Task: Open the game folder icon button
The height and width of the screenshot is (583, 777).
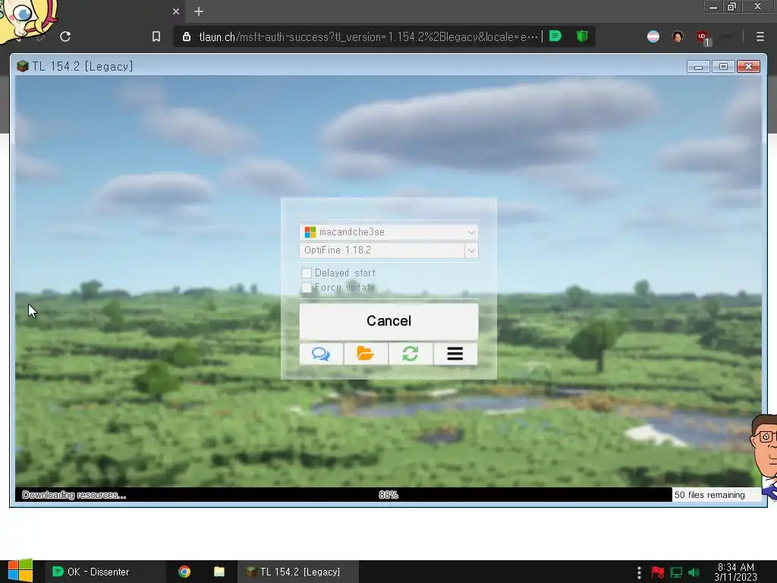Action: 366,354
